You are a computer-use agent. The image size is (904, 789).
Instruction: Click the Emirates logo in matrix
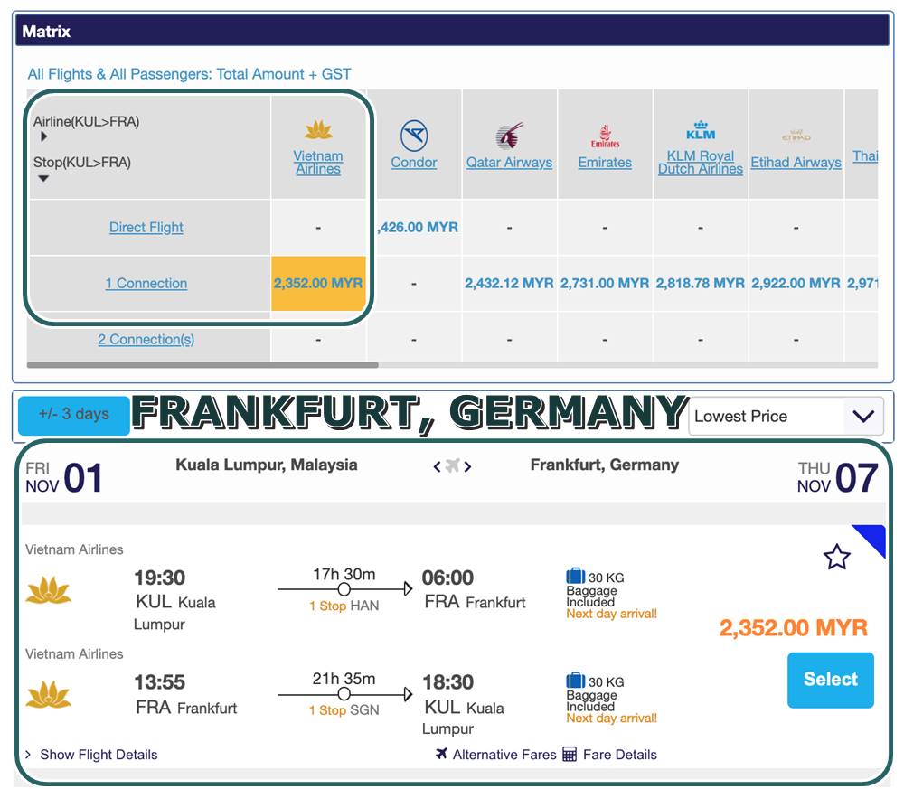[x=605, y=136]
